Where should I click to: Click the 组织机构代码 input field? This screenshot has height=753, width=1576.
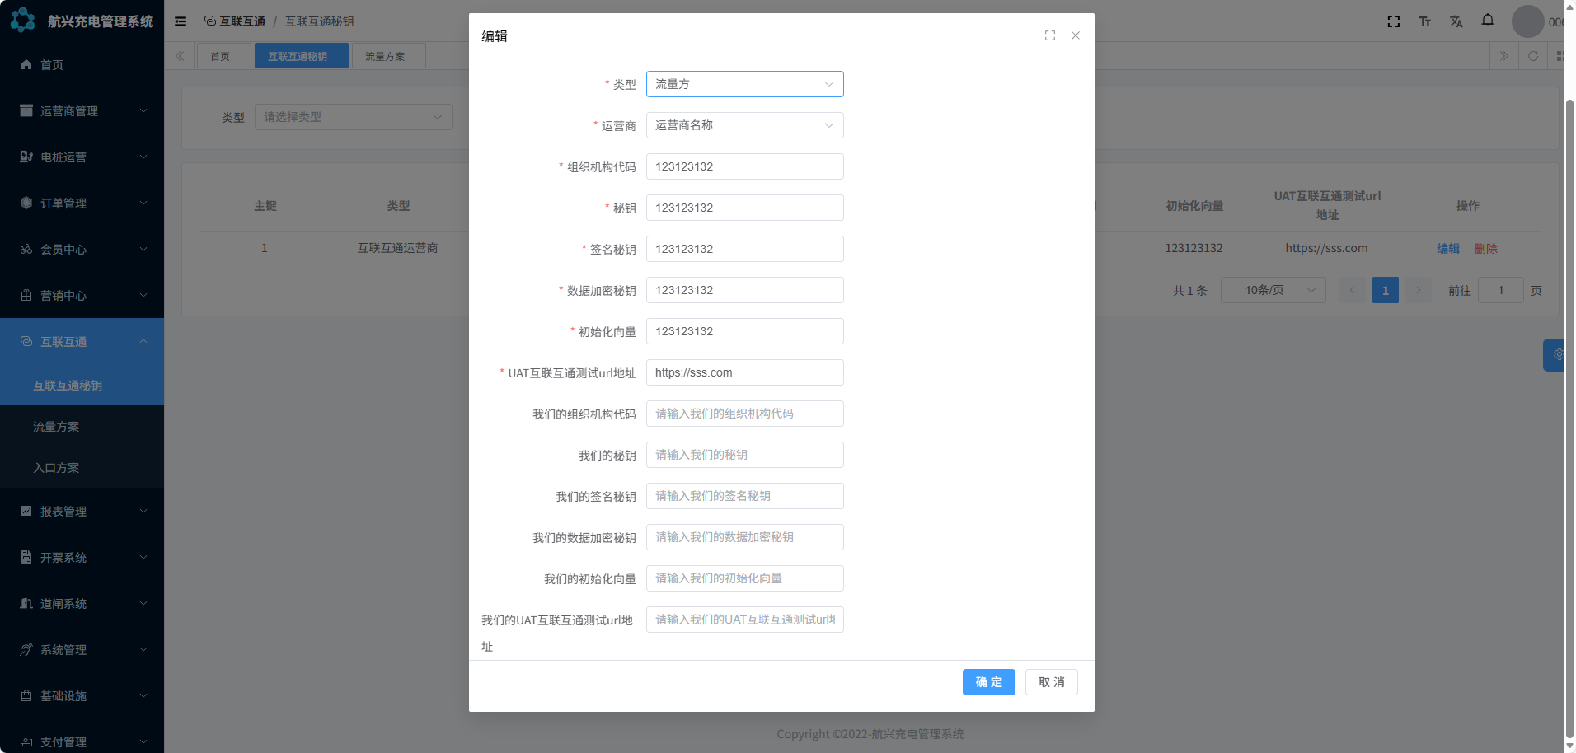point(743,166)
